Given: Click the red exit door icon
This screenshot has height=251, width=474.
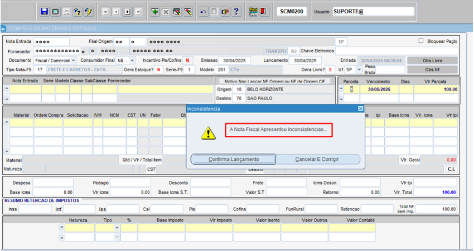Looking at the screenshot, I should coord(264,11).
